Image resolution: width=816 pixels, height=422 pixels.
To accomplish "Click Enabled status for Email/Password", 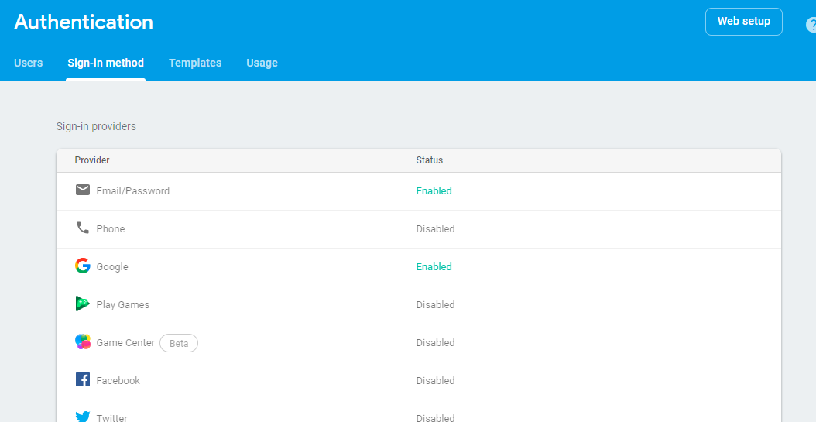I will click(434, 191).
